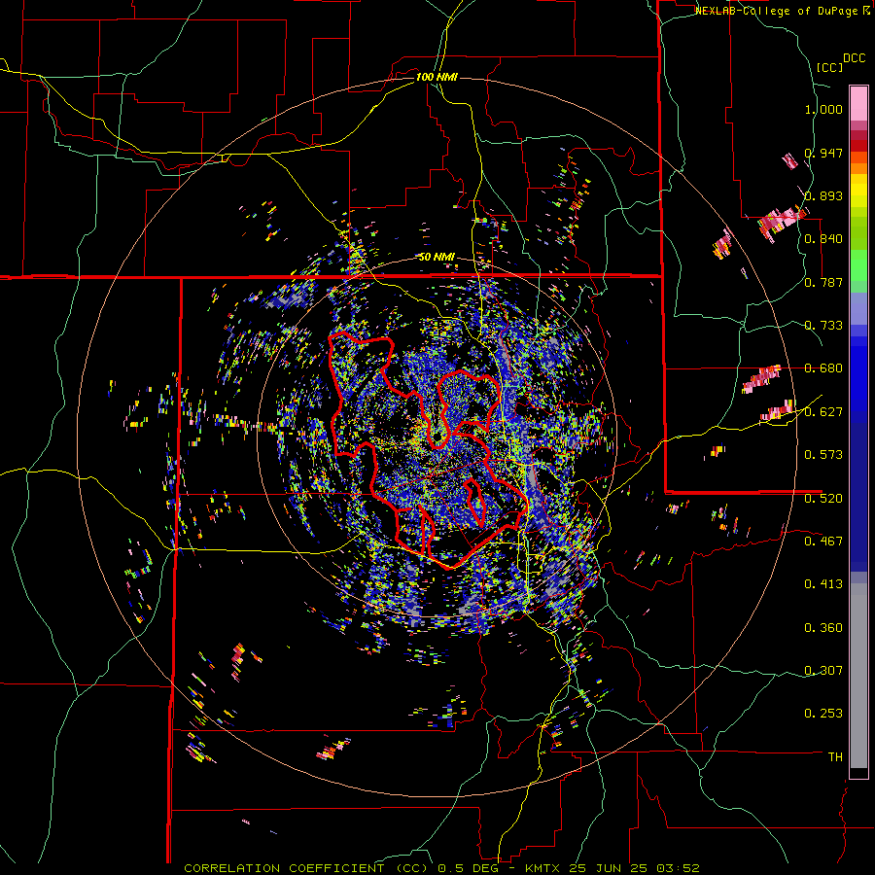
Task: Click the 0.947 scale value
Action: click(x=823, y=153)
